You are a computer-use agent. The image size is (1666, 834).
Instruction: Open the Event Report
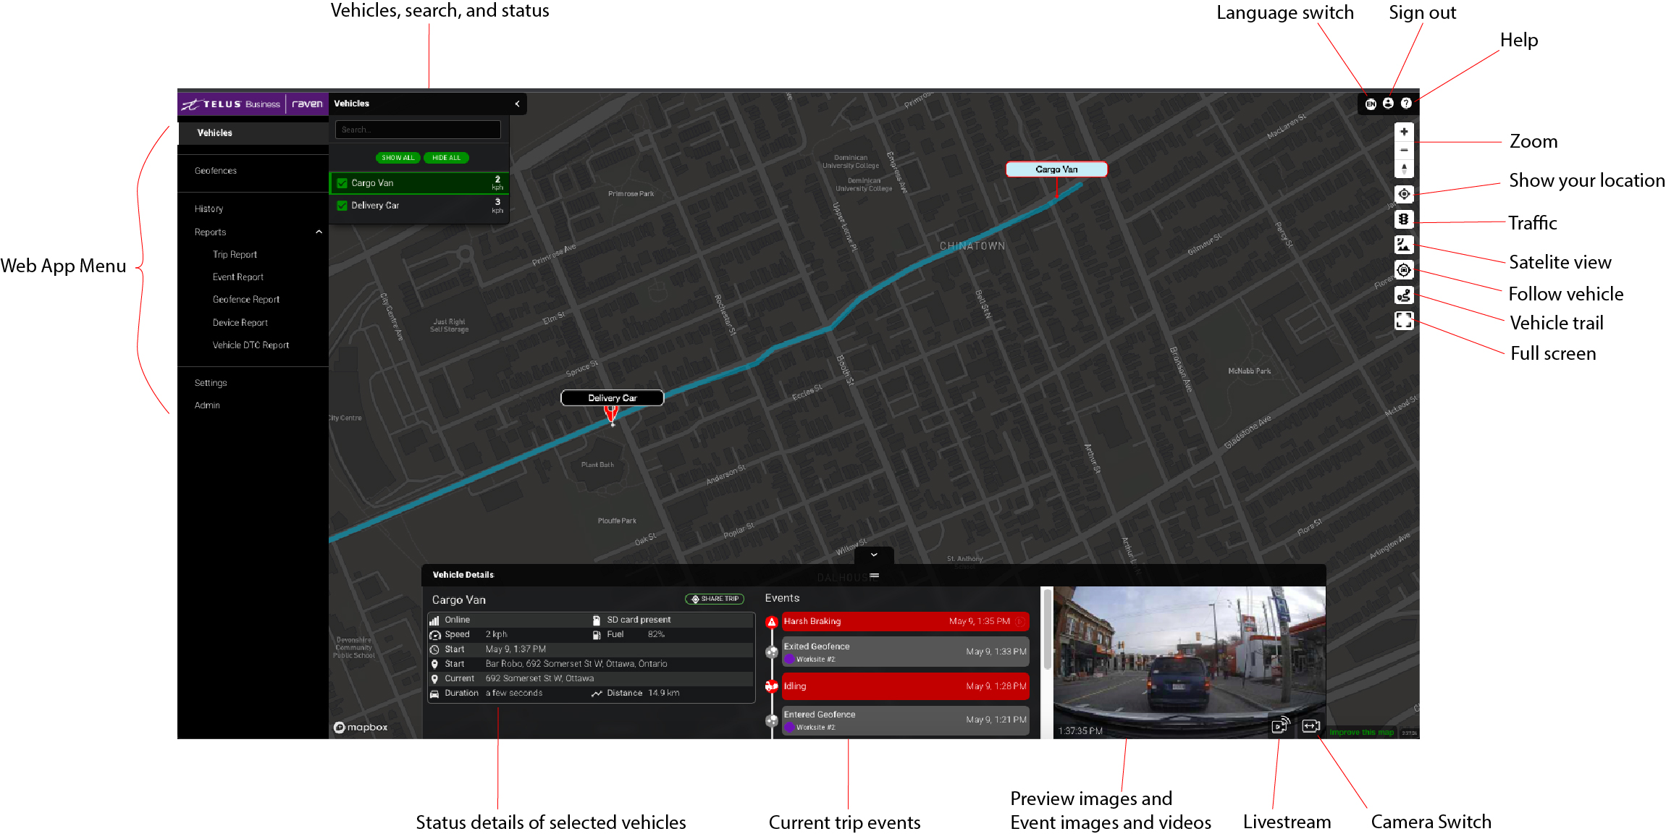point(238,277)
